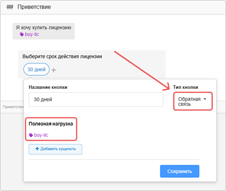Click the 30 дней quick reply button

pos(37,69)
